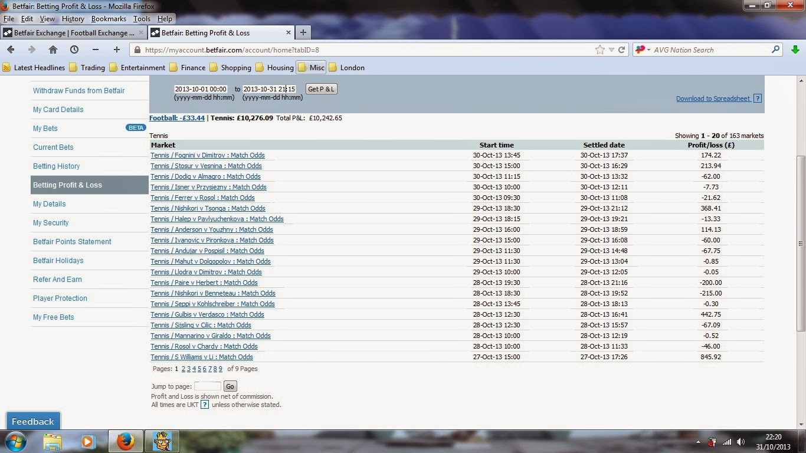
Task: Click Download to Spreadsheet link
Action: pyautogui.click(x=713, y=99)
